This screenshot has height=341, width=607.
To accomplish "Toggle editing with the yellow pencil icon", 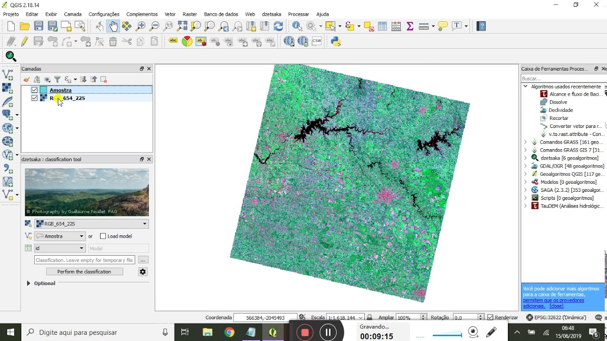I will 25,42.
